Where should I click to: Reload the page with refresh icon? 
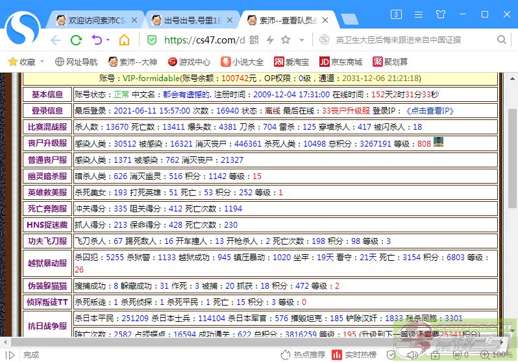pos(76,40)
